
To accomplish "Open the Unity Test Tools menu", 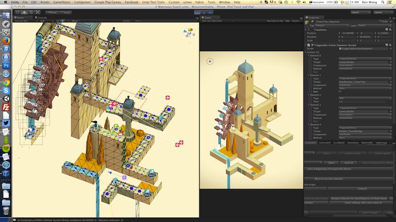I will (x=153, y=2).
